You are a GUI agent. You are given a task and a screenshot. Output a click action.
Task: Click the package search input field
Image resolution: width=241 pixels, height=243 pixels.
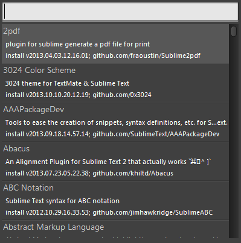[x=120, y=11]
